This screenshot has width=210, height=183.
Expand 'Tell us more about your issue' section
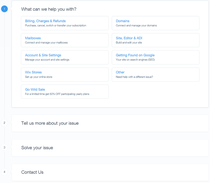(110, 123)
